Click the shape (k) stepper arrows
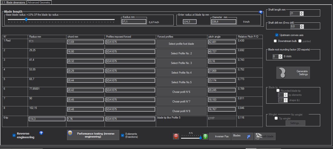The height and width of the screenshot is (149, 333). coord(286,100)
